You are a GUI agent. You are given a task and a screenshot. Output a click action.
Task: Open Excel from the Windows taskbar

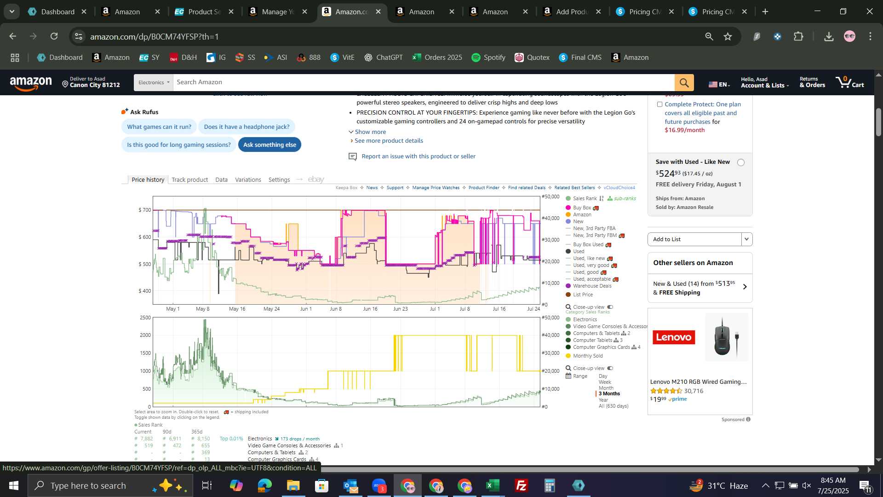tap(493, 485)
